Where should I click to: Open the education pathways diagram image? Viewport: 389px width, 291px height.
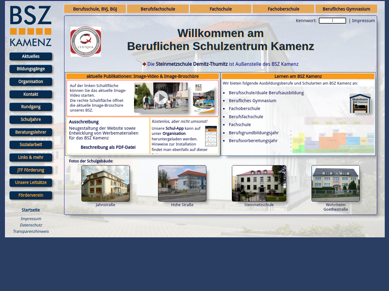333,135
